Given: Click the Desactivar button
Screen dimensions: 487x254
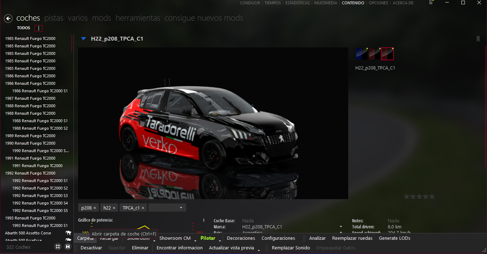Looking at the screenshot, I should [91, 248].
